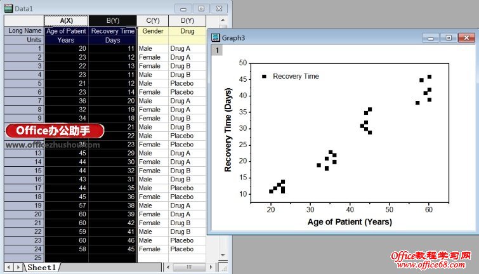The width and height of the screenshot is (479, 274).
Task: Click Y axis tick label 10
Action: pyautogui.click(x=243, y=194)
